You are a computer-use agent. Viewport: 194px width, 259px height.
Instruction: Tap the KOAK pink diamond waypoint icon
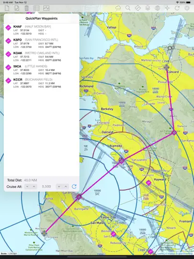(8, 54)
